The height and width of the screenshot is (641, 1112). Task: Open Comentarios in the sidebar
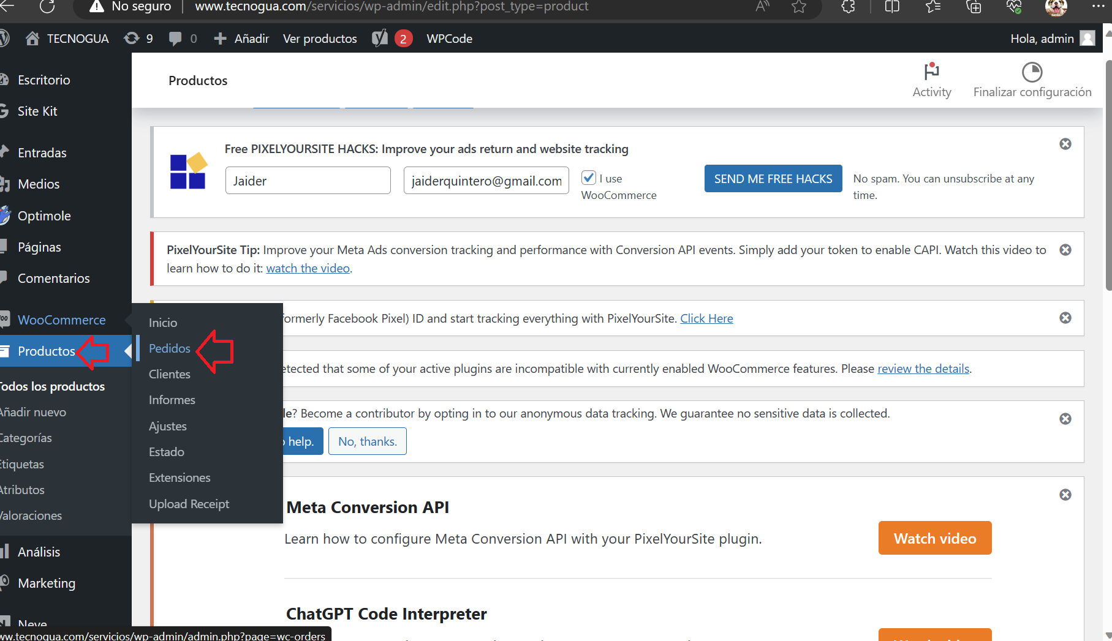pyautogui.click(x=54, y=279)
